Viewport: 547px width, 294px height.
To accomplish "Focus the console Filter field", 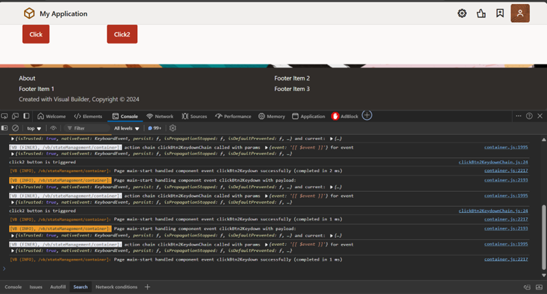I will click(x=87, y=128).
